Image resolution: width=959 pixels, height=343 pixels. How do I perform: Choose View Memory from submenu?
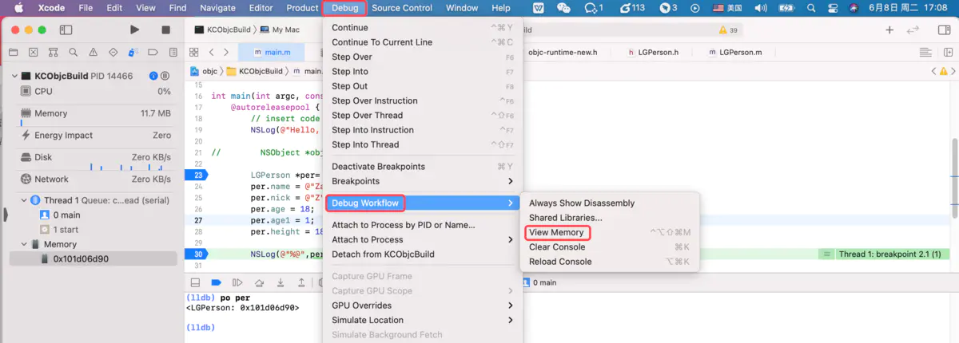click(610, 232)
